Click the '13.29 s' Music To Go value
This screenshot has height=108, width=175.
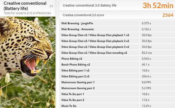click(x=146, y=106)
